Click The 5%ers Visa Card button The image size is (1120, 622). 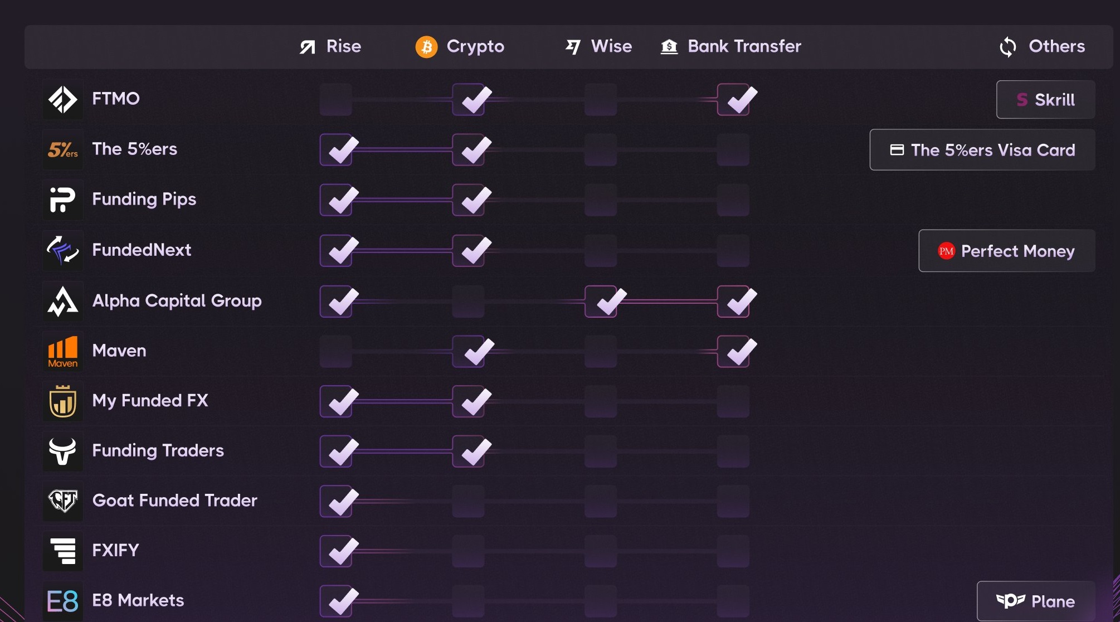(982, 150)
